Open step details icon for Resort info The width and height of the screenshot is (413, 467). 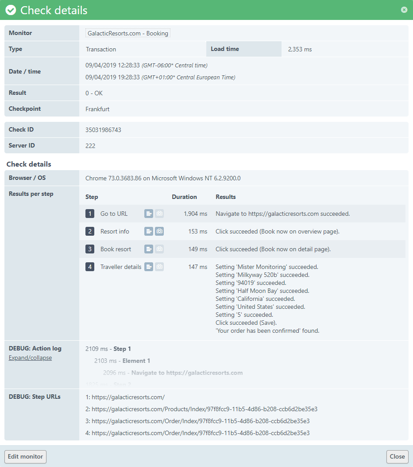pyautogui.click(x=149, y=231)
